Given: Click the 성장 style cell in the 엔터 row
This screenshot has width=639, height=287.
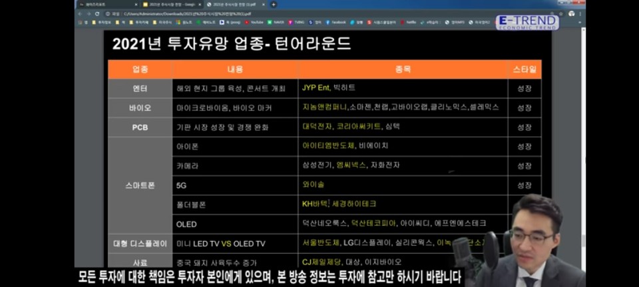Looking at the screenshot, I should click(525, 88).
